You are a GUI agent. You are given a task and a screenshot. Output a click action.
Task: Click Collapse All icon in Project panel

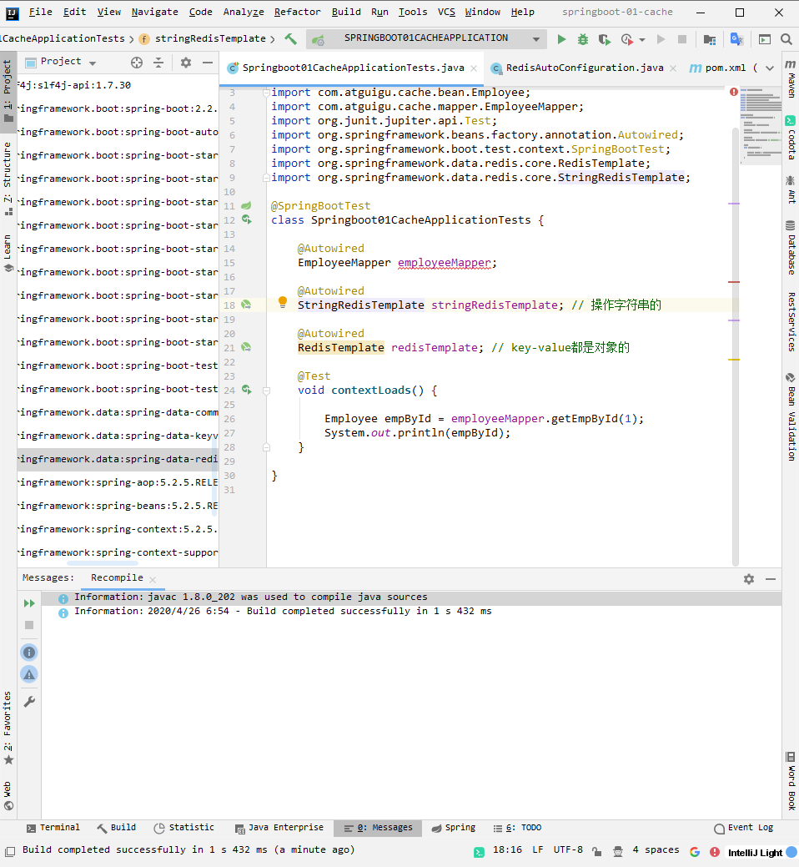[158, 63]
